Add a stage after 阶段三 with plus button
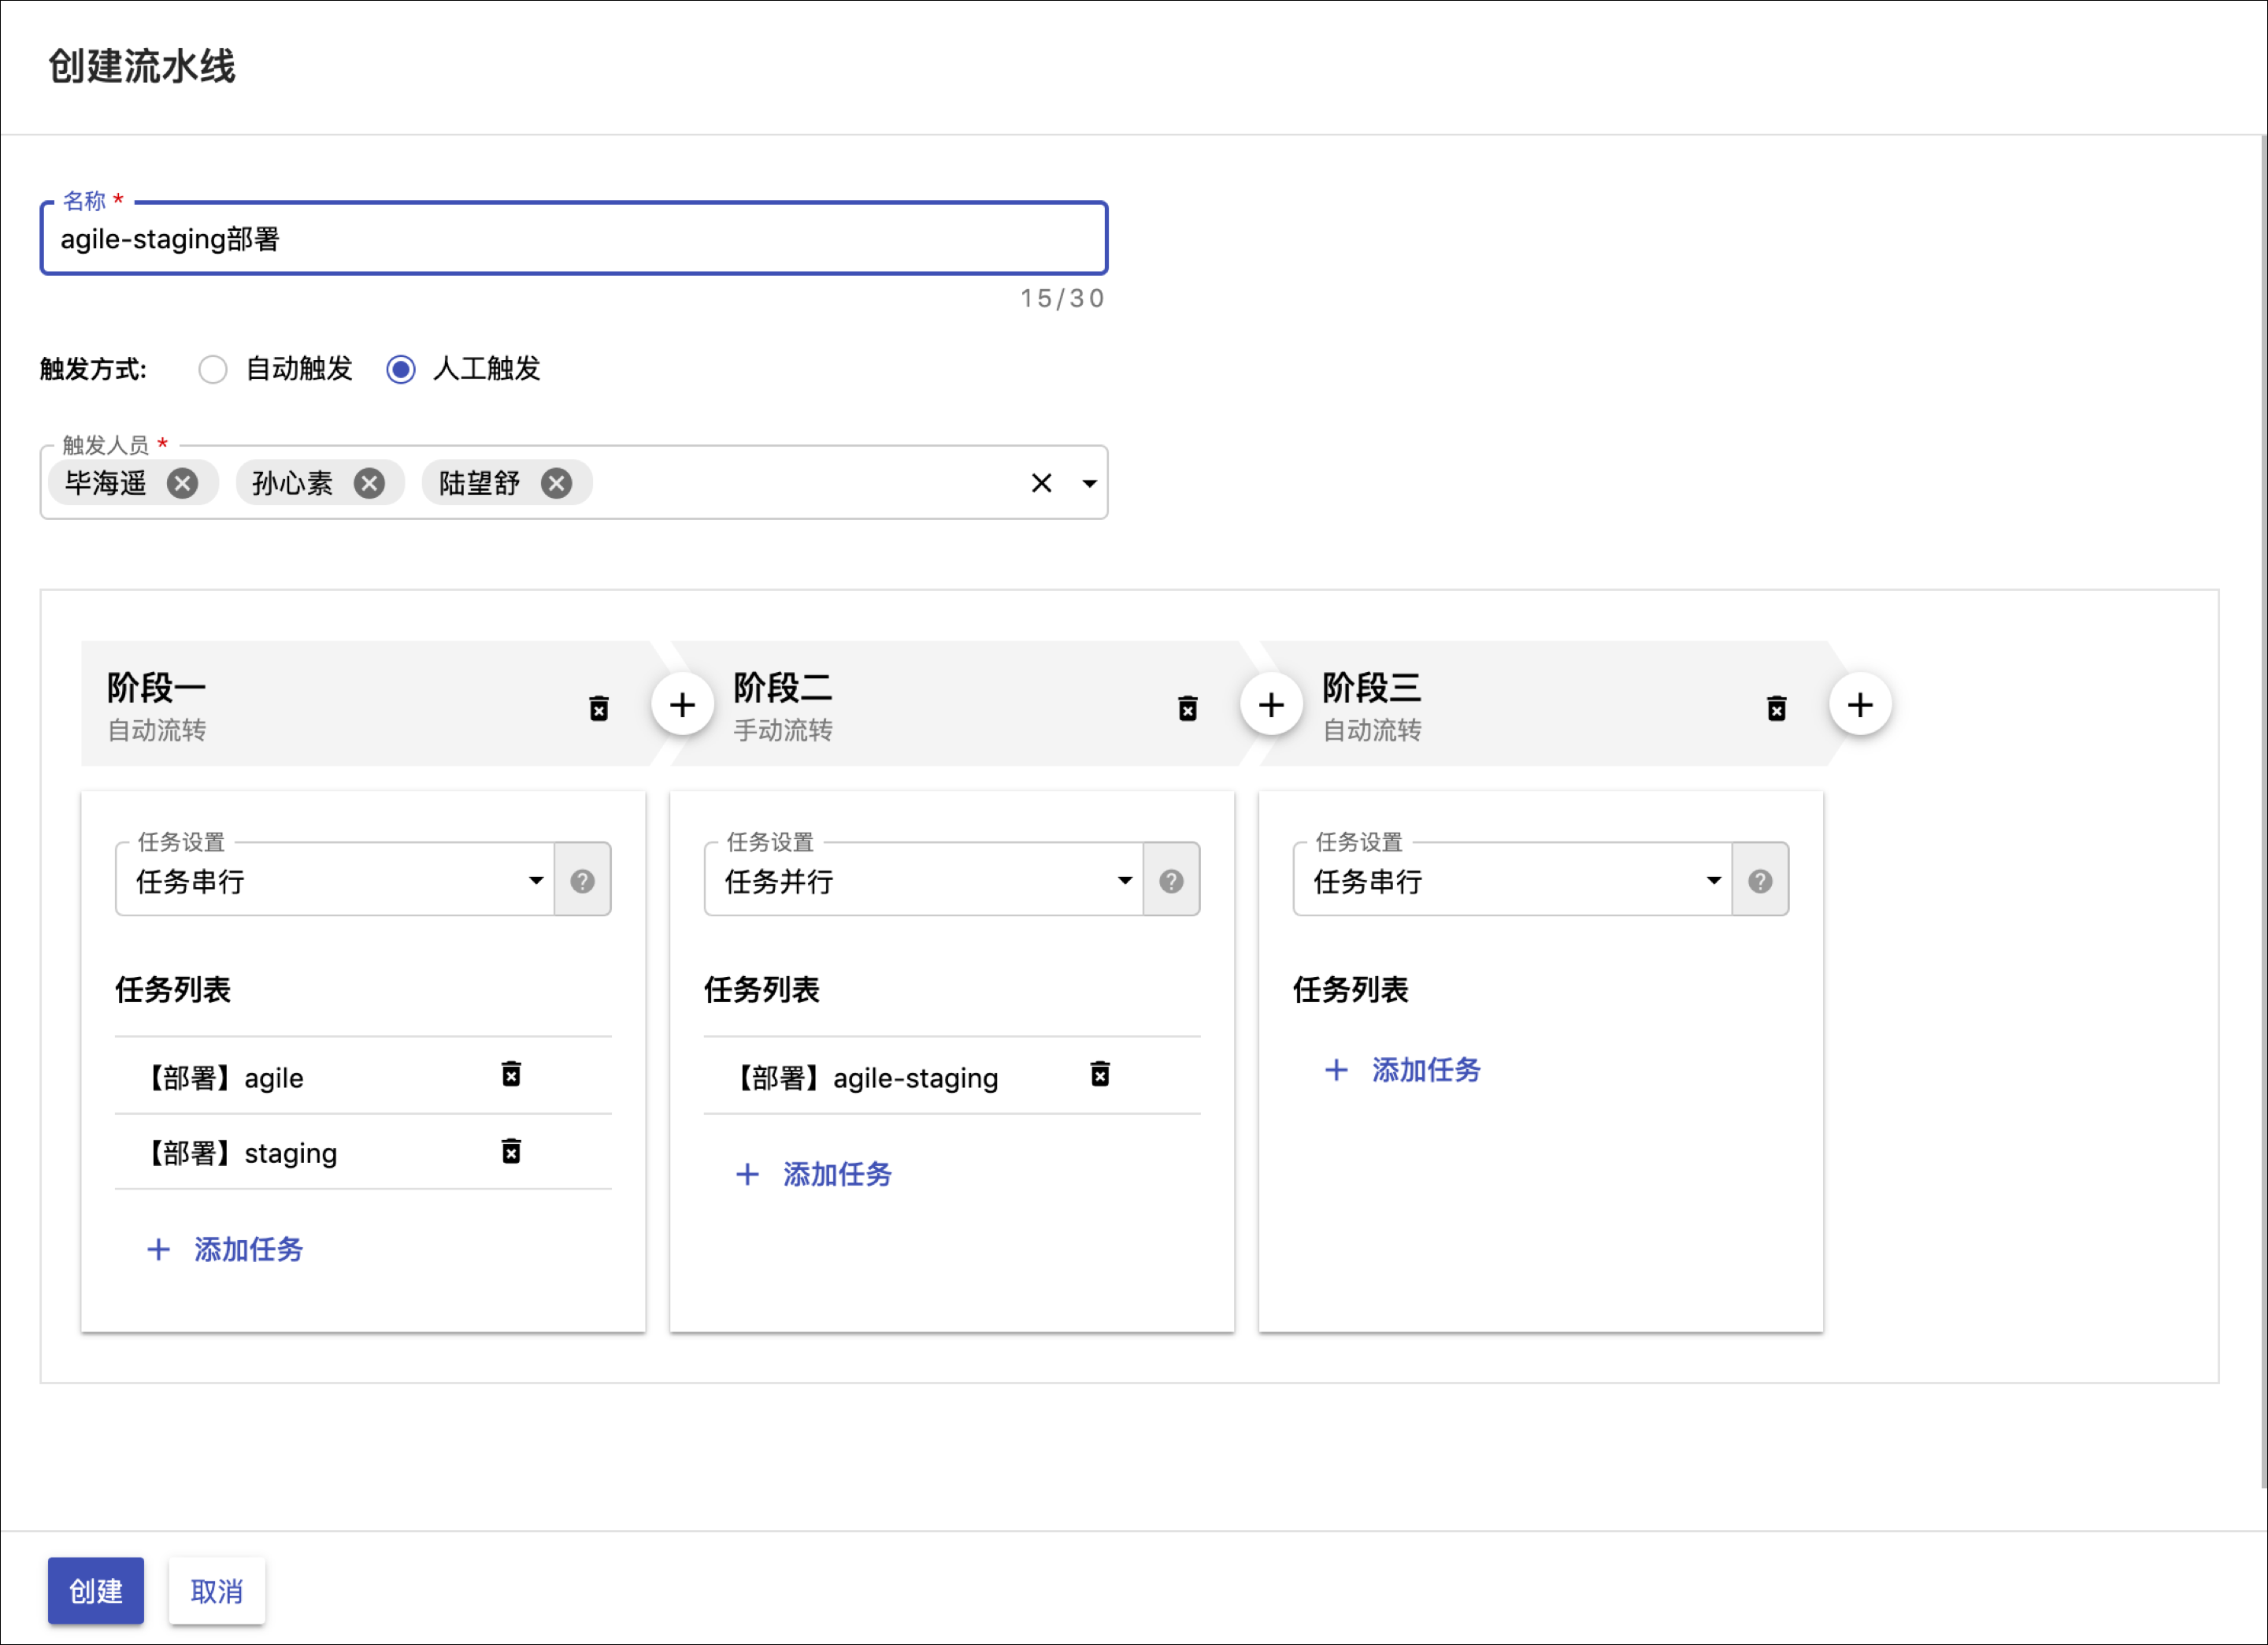 1861,705
